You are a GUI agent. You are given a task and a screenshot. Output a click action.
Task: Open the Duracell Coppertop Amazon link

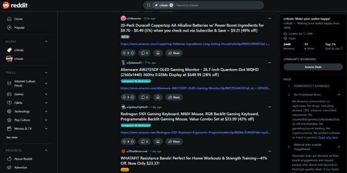coord(195,44)
